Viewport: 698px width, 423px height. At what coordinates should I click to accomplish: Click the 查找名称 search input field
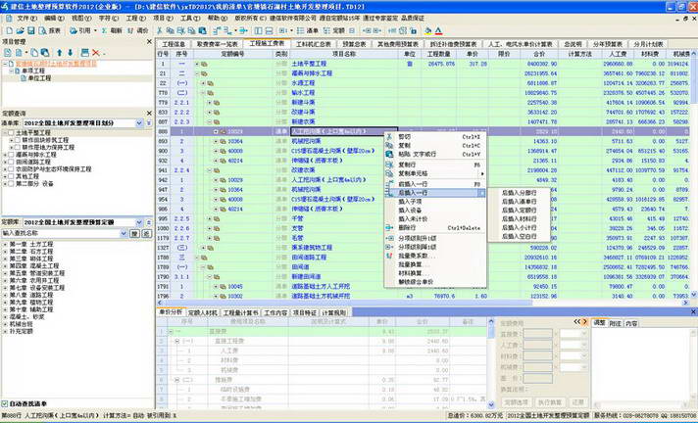(61, 233)
